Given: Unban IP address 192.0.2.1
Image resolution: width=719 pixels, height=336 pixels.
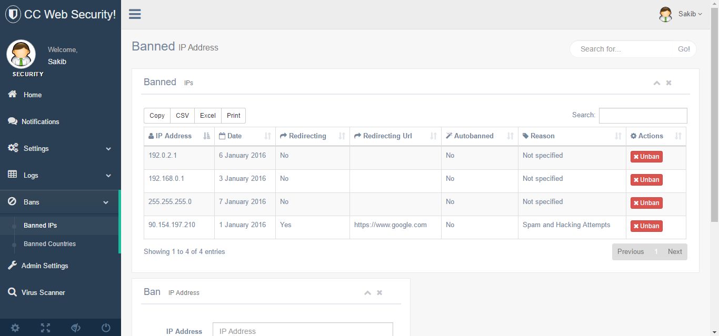Looking at the screenshot, I should click(646, 157).
